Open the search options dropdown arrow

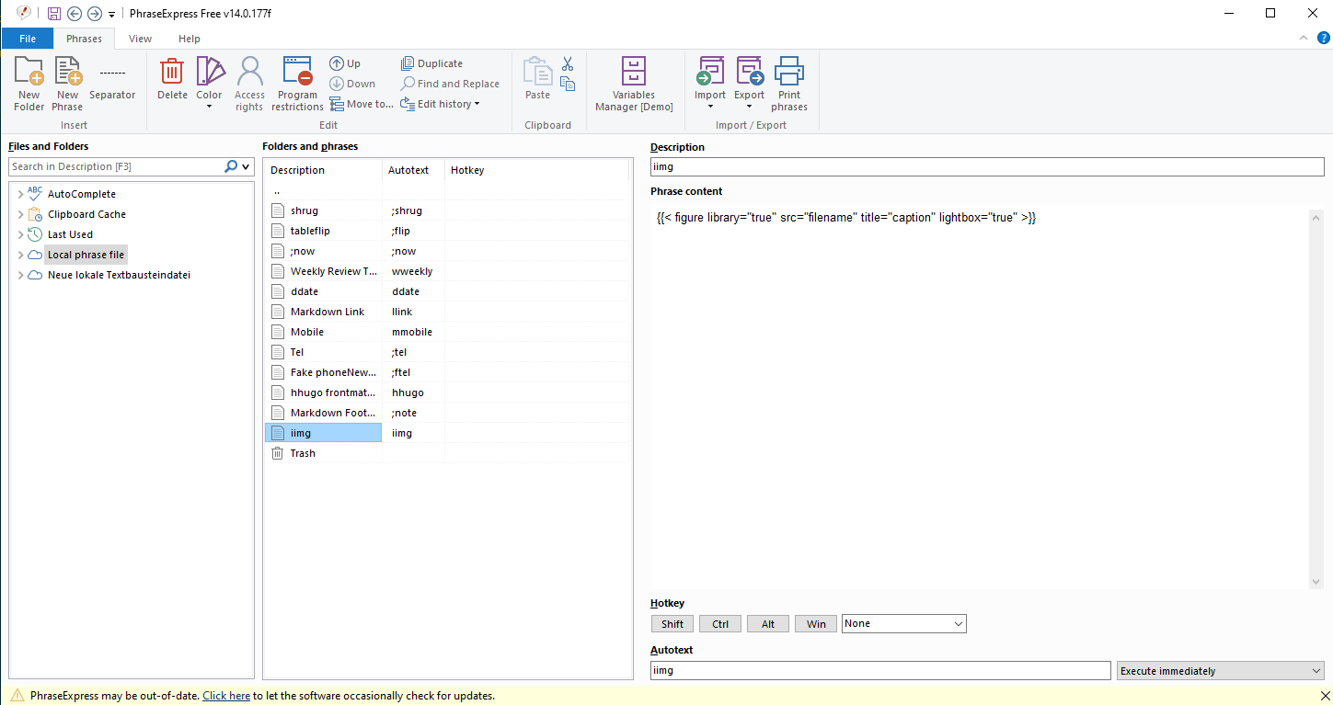[x=247, y=167]
